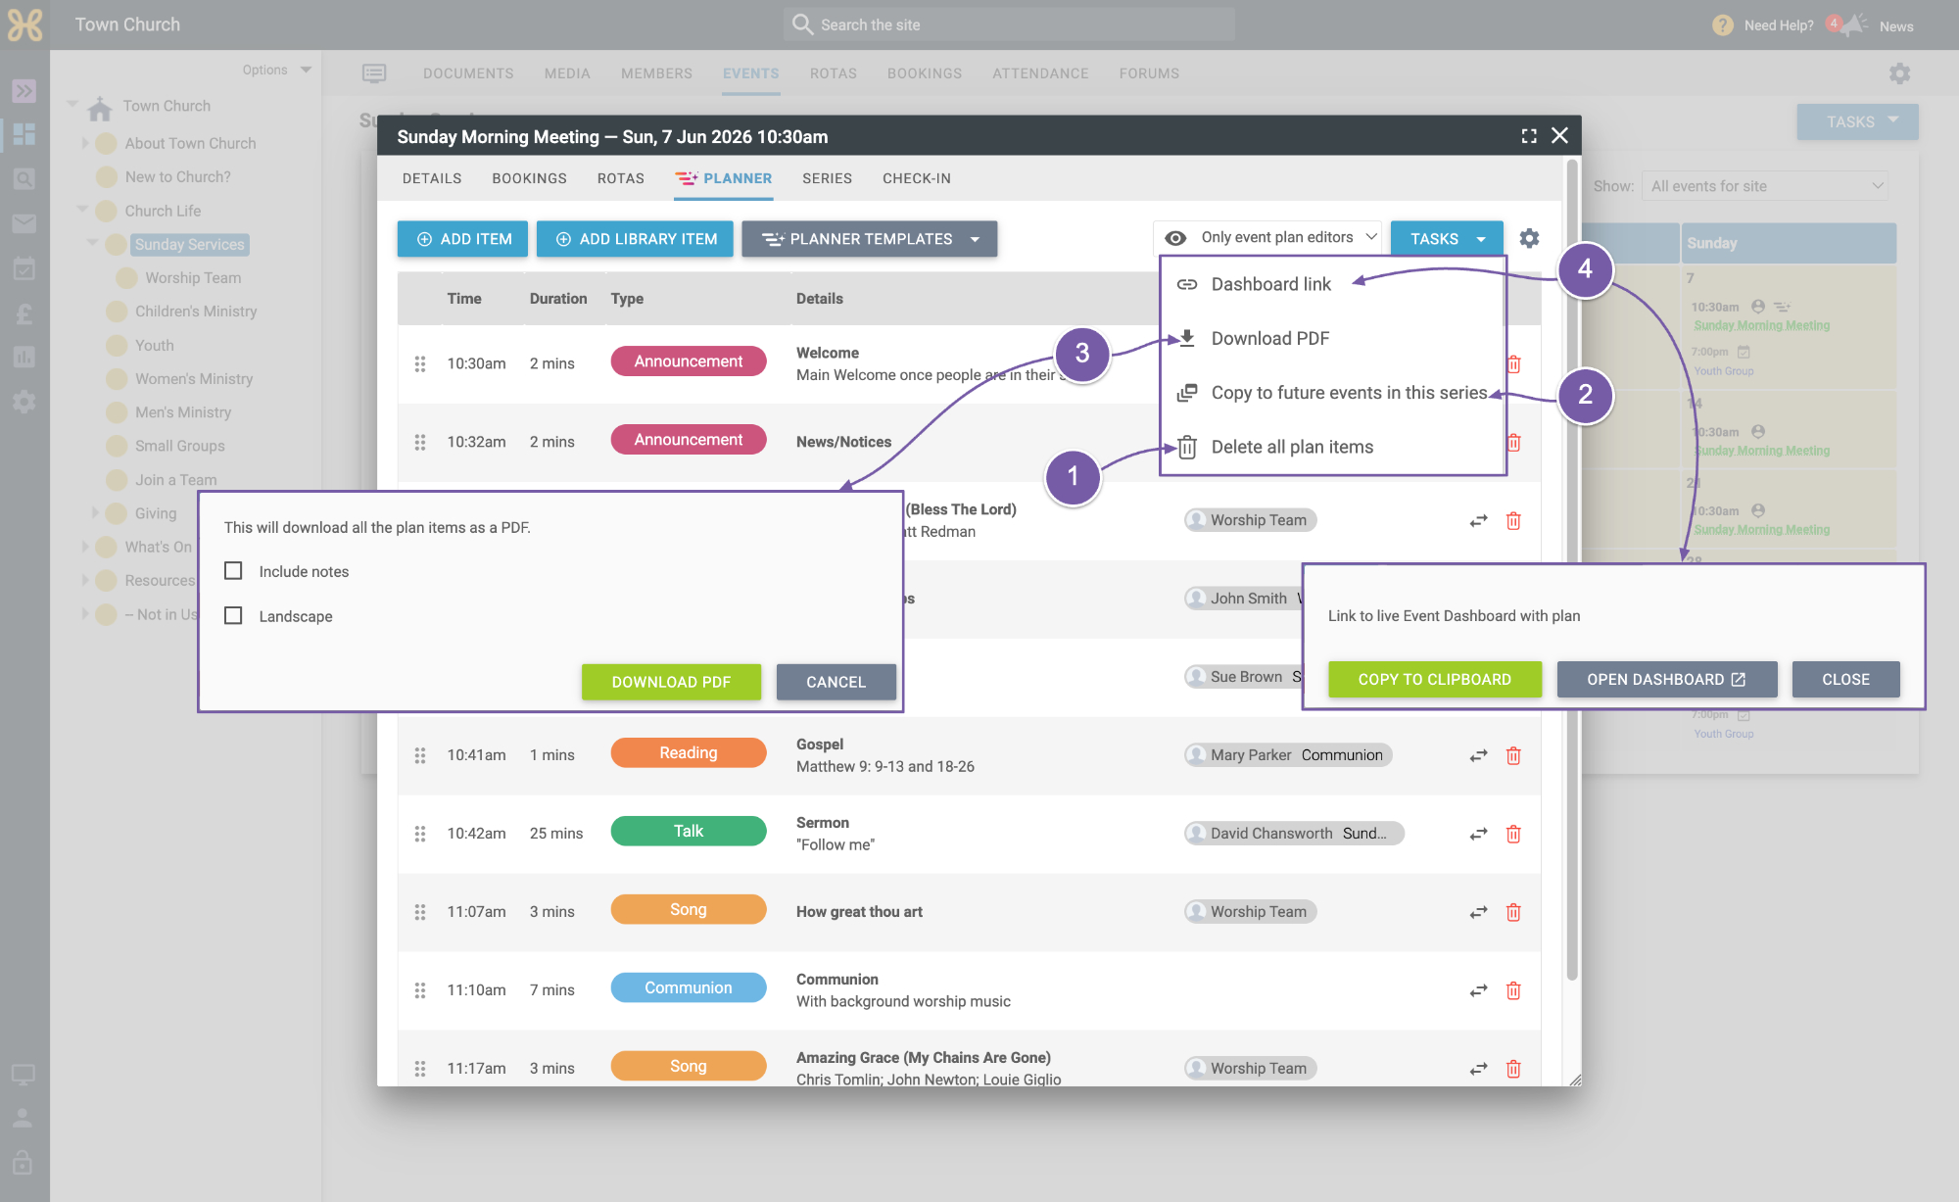
Task: Focus the Search the site field
Action: pos(1009,24)
